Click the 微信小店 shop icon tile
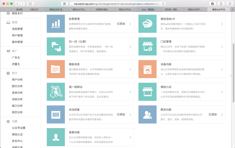The height and width of the screenshot is (148, 235). tap(147, 92)
